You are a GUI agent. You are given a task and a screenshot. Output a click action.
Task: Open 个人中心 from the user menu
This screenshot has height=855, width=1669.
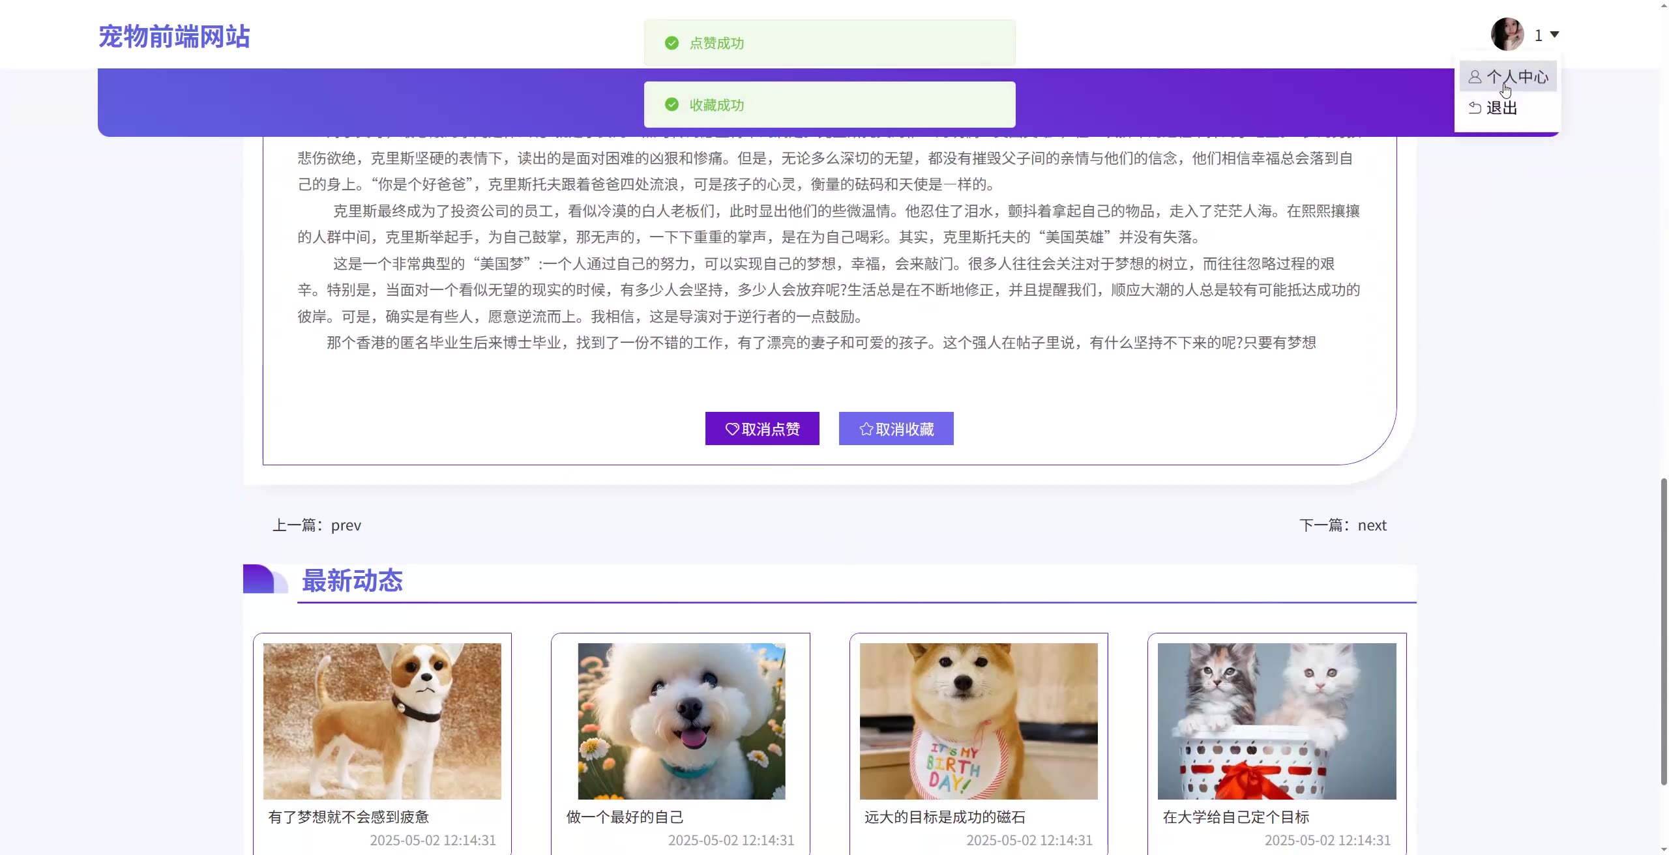(x=1516, y=77)
